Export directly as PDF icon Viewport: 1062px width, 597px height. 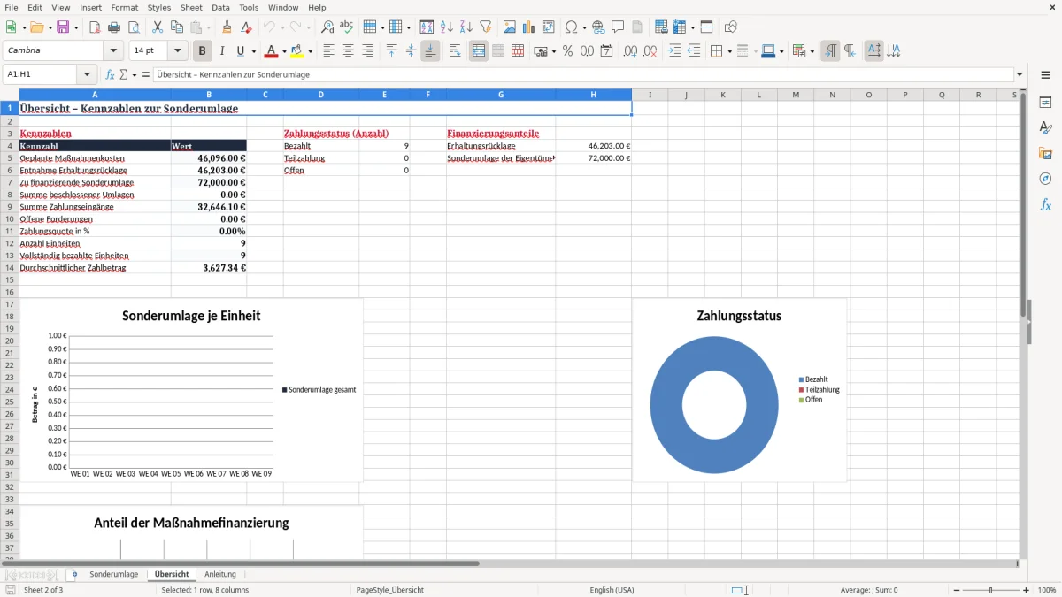point(95,27)
